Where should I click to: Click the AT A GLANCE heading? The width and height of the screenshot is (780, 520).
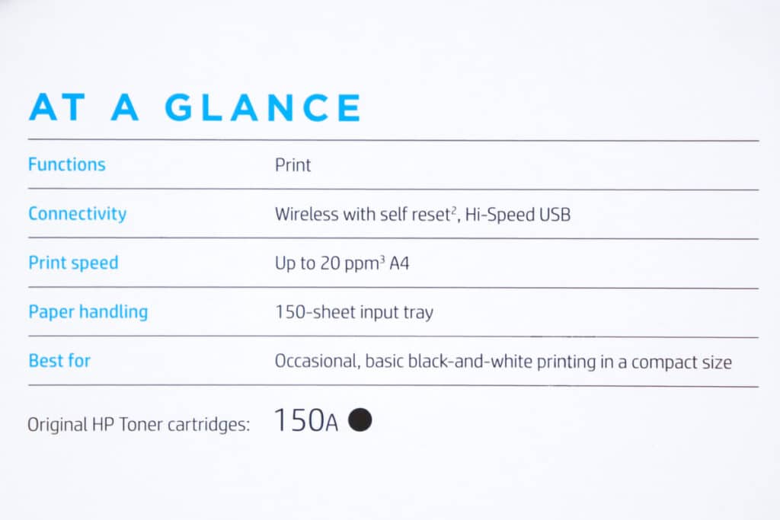pyautogui.click(x=194, y=108)
